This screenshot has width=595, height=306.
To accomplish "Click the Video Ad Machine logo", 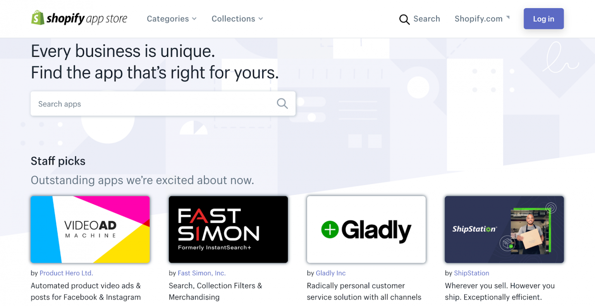I will (x=90, y=229).
